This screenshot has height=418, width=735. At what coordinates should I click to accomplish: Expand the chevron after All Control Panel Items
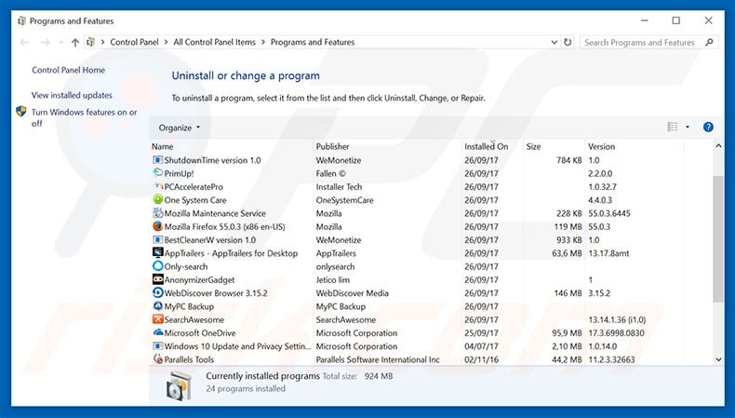(263, 42)
